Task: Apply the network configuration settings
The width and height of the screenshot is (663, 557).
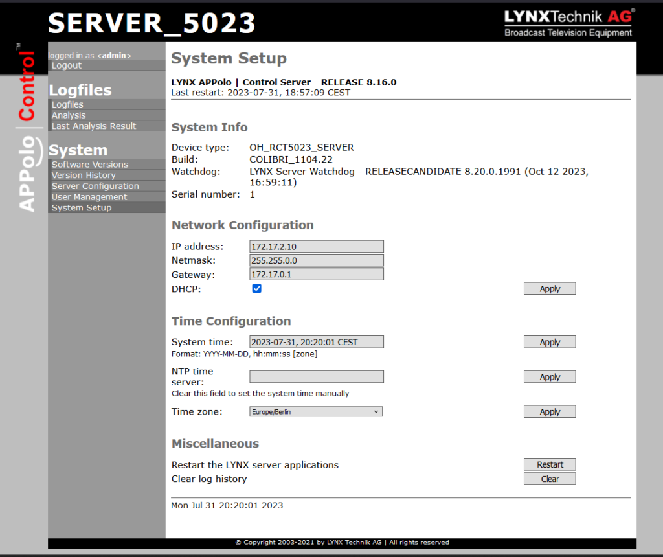Action: click(x=549, y=289)
